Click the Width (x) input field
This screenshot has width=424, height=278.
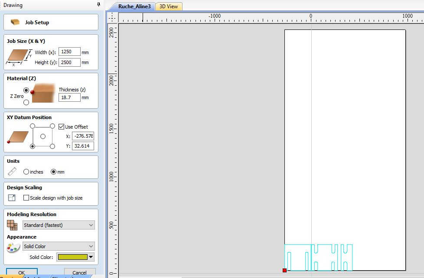tap(69, 52)
